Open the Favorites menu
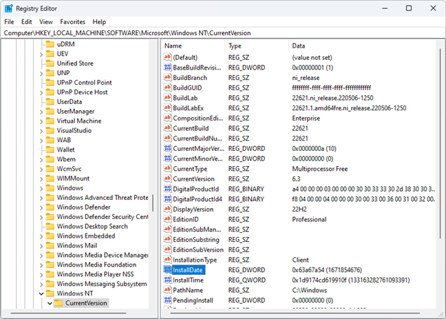 [x=72, y=21]
